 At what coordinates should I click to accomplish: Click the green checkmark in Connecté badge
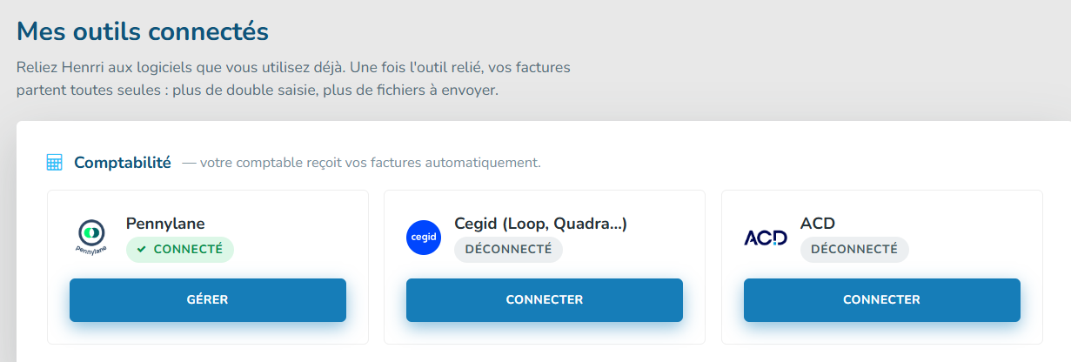[x=141, y=250]
